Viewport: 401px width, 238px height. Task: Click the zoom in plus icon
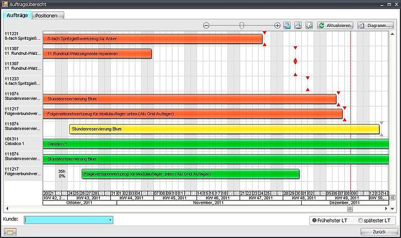click(277, 26)
